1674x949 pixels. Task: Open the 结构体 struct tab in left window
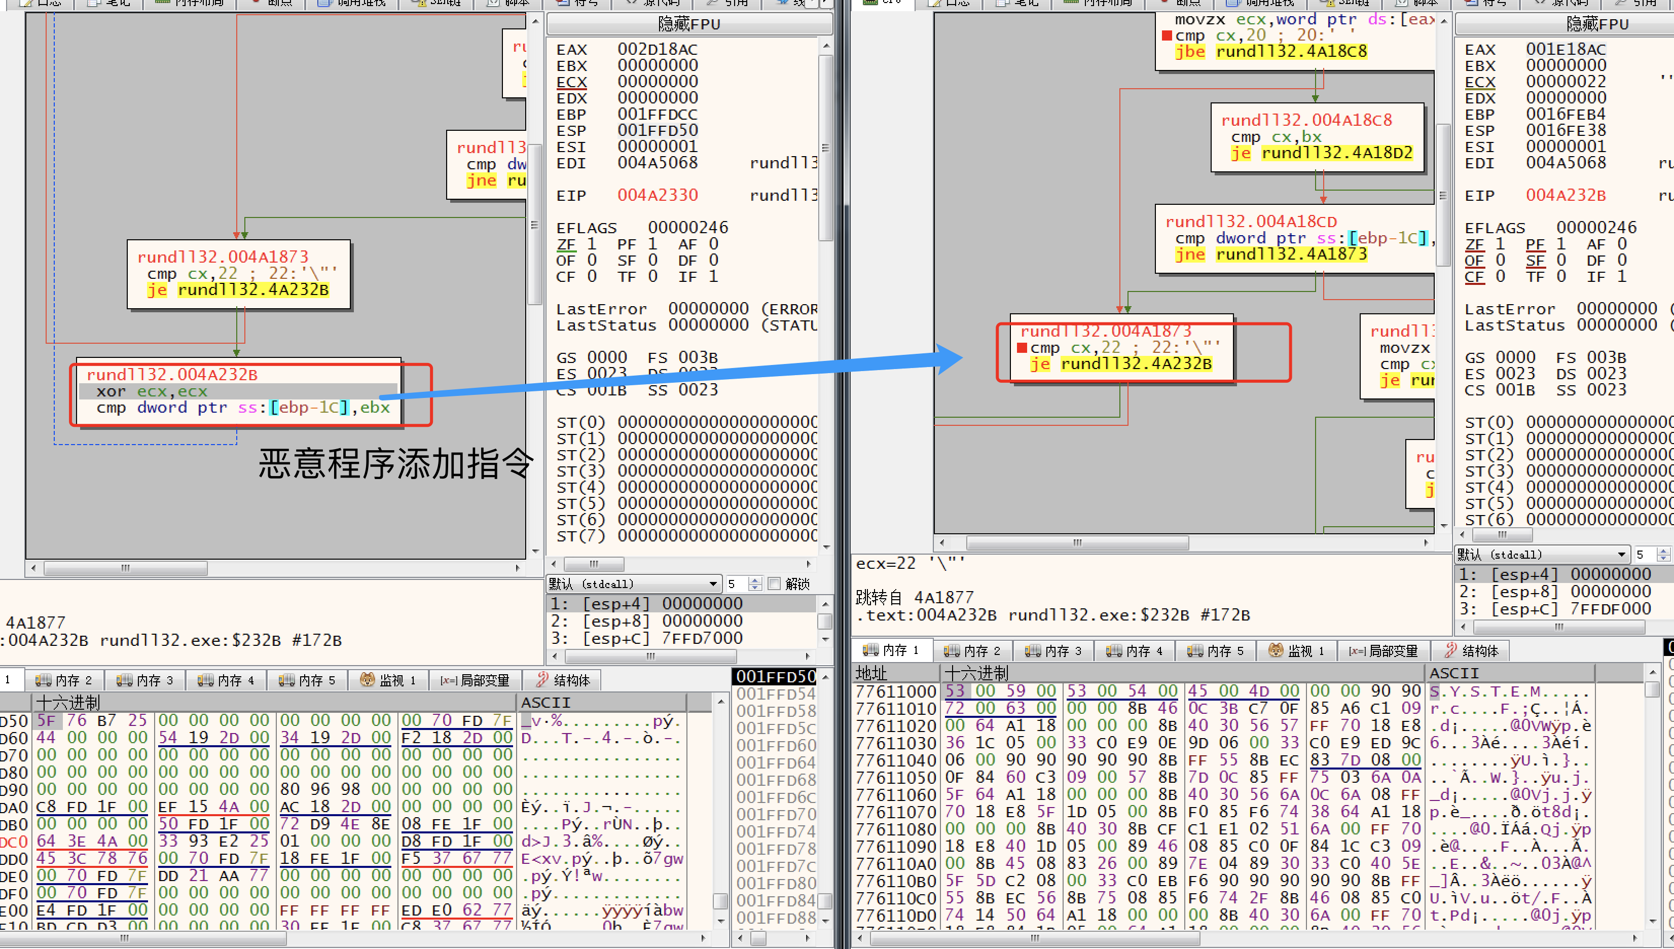(x=562, y=680)
